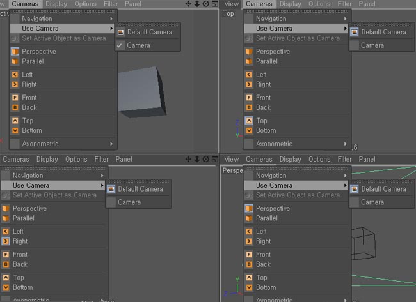
Task: Click Default Camera label in lower-right viewport submenu
Action: (x=383, y=189)
